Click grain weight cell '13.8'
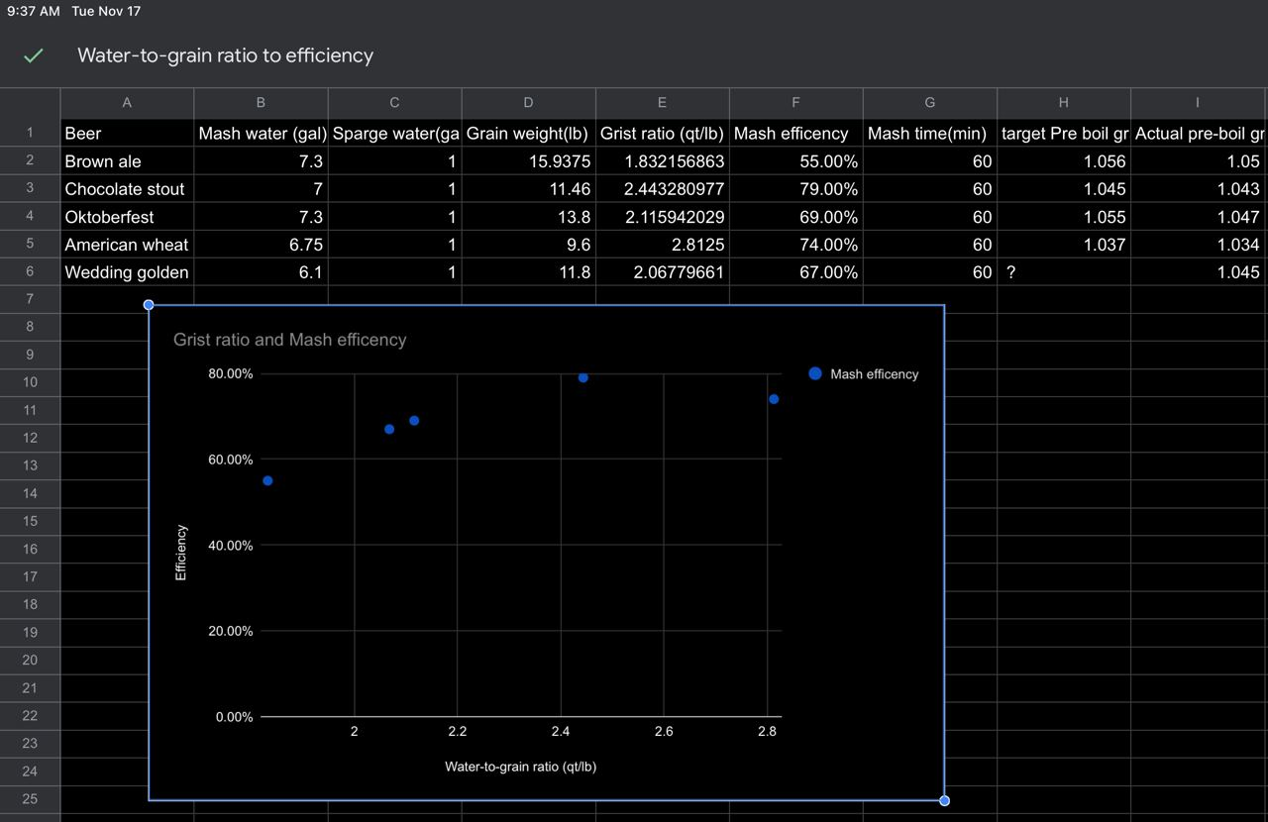The height and width of the screenshot is (822, 1268). coord(528,216)
